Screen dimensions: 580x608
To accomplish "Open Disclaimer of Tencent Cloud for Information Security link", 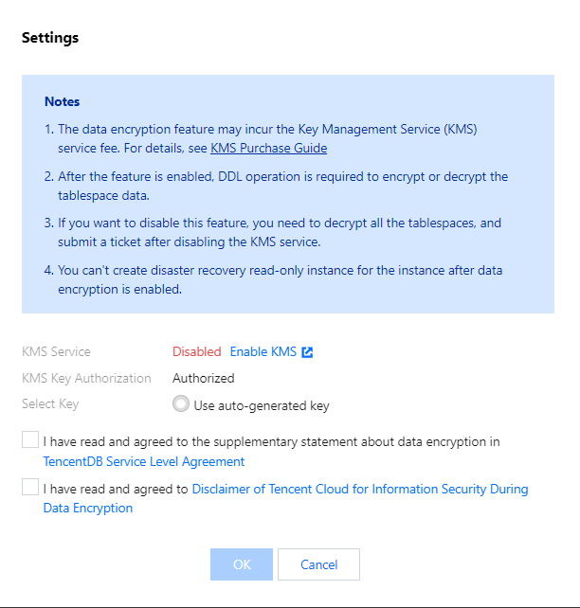I will pyautogui.click(x=359, y=490).
